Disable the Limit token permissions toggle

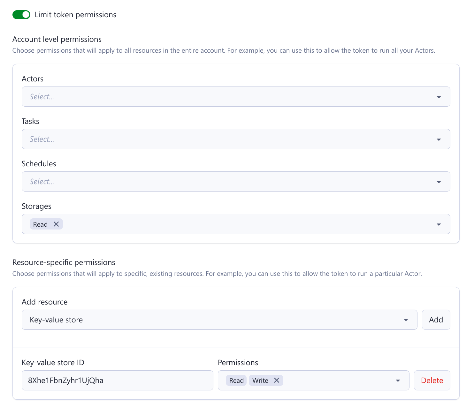click(x=21, y=14)
